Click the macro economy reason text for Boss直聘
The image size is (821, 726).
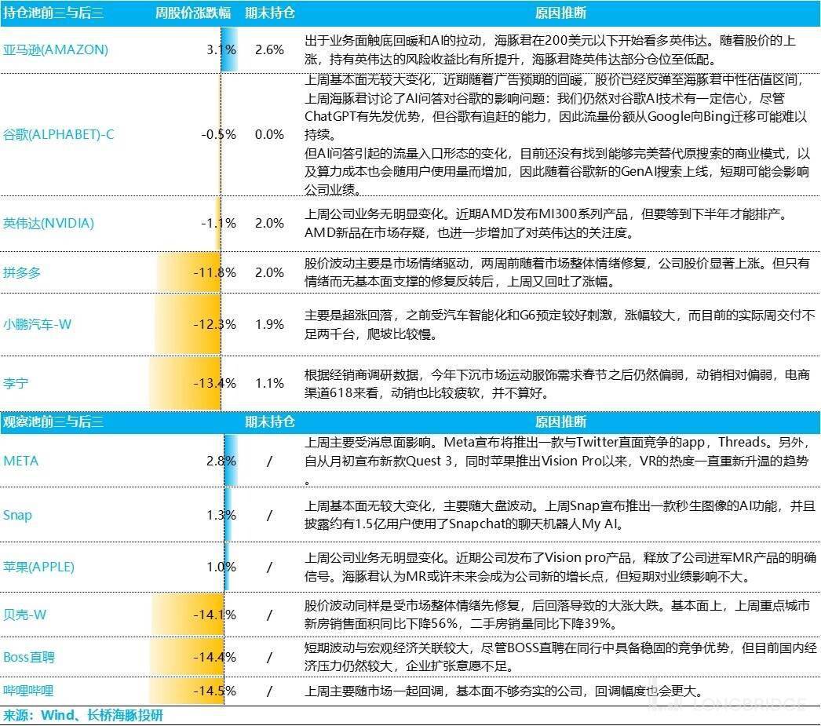[560, 657]
